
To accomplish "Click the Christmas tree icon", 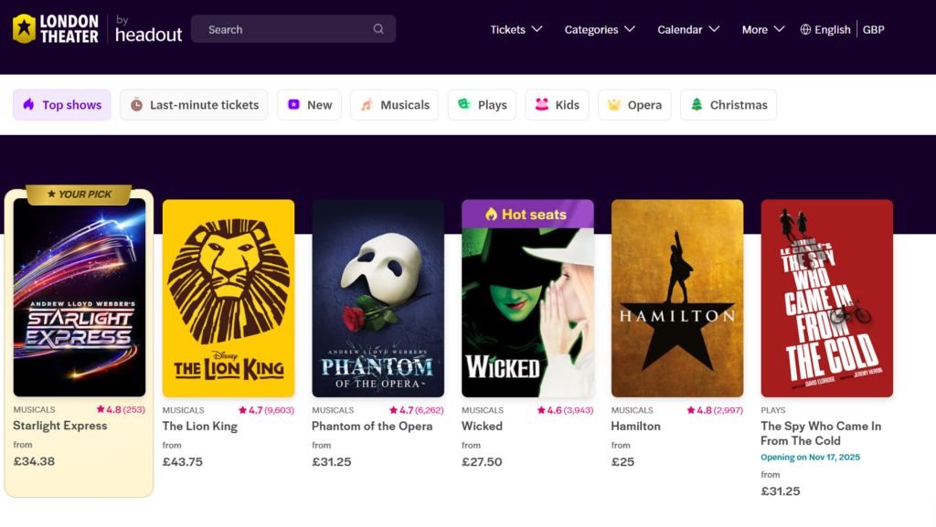I will tap(697, 105).
